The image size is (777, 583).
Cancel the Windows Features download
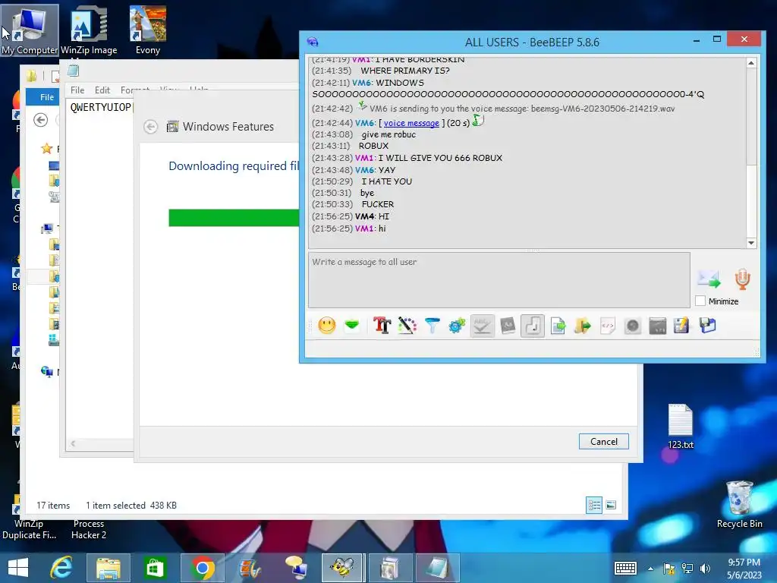603,441
